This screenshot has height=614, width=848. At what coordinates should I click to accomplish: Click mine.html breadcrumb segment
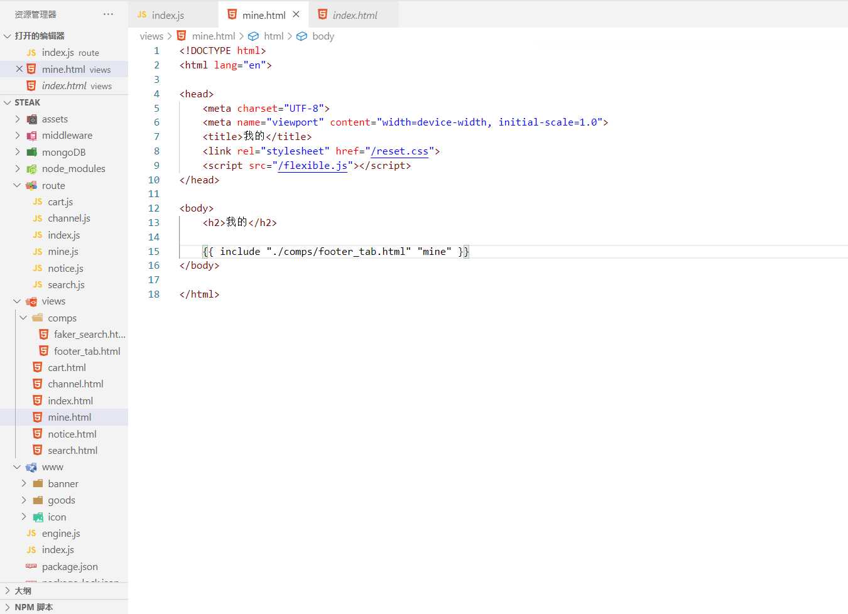tap(214, 36)
